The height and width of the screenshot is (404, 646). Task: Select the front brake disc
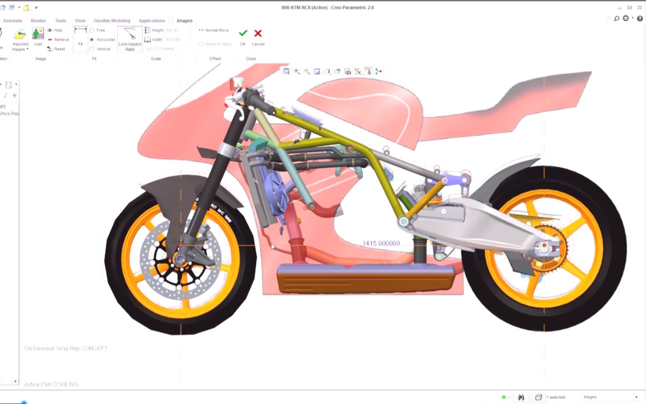(181, 260)
